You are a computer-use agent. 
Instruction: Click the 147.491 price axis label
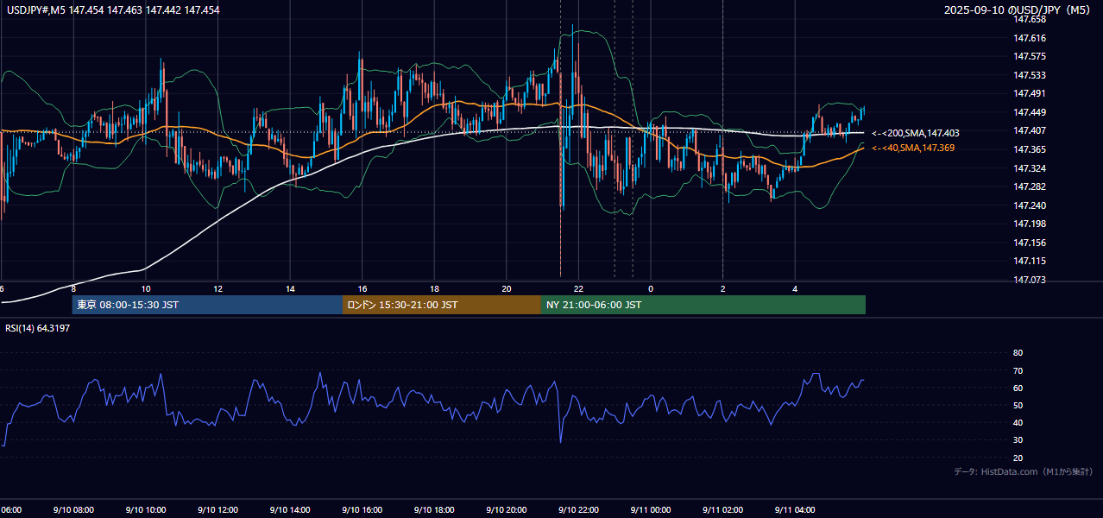[1031, 93]
